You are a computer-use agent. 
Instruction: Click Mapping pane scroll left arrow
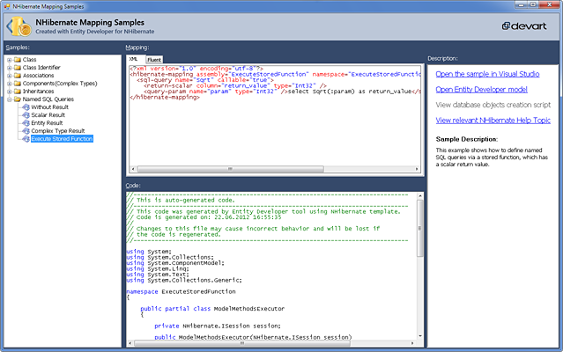coord(133,169)
